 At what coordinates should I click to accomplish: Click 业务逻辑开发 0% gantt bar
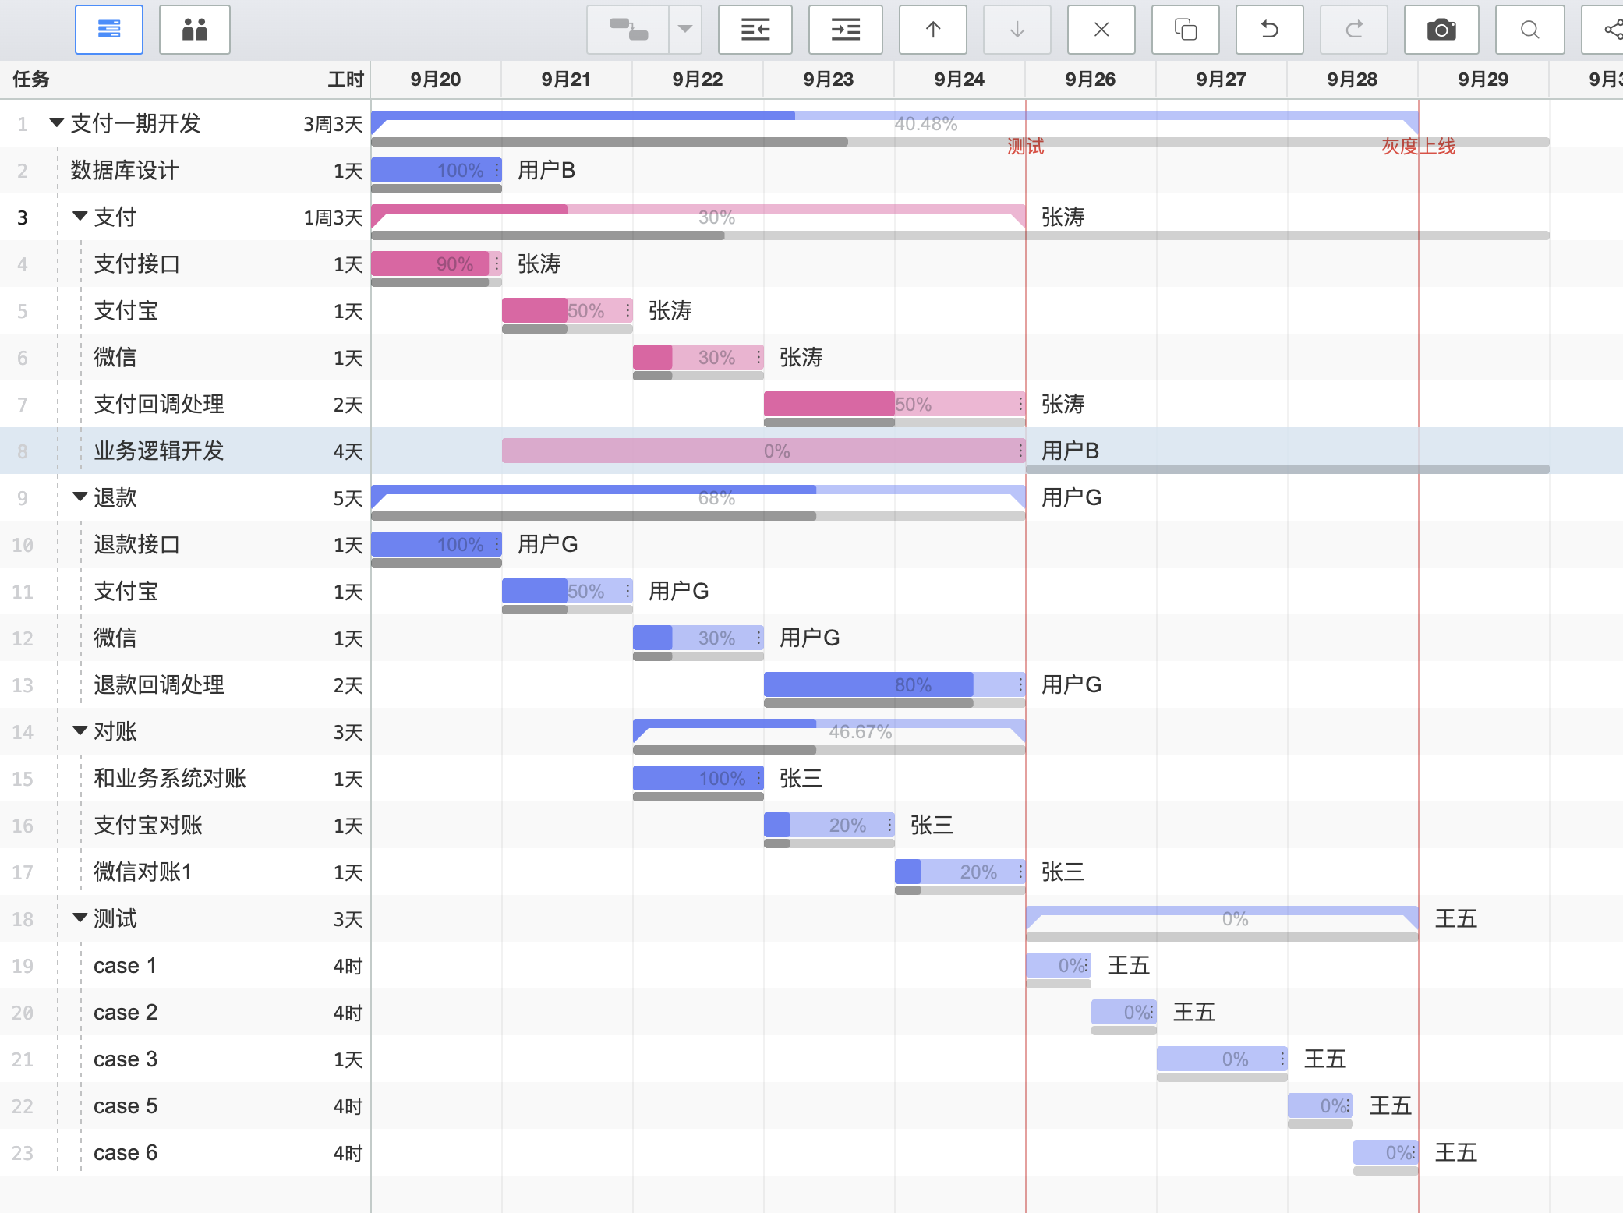click(x=764, y=451)
